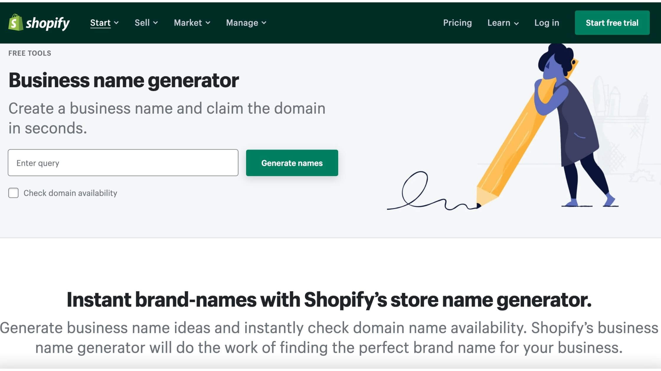Expand the Learn dropdown menu
Image resolution: width=661 pixels, height=371 pixels.
pyautogui.click(x=503, y=23)
